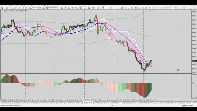Switch to the GBPUSD,H1 tab
This screenshot has height=111, width=197.
pos(34,103)
